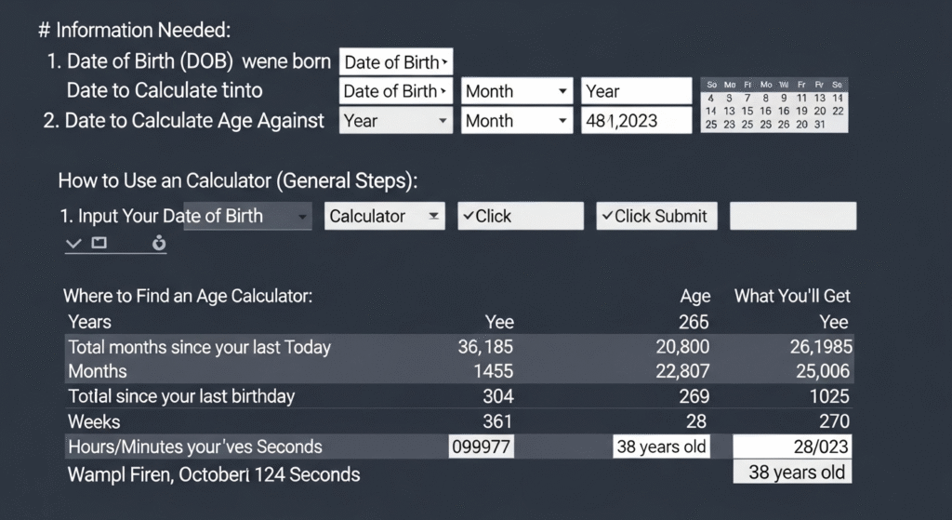Click the 28/023 result box
Screen dimensions: 952x520
pos(791,447)
